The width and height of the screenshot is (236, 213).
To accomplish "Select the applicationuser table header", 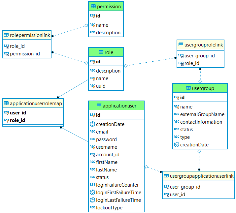I will point(116,106).
